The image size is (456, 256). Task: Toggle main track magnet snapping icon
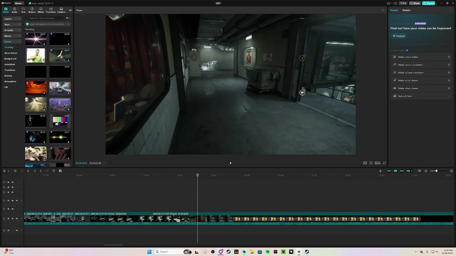pyautogui.click(x=389, y=171)
